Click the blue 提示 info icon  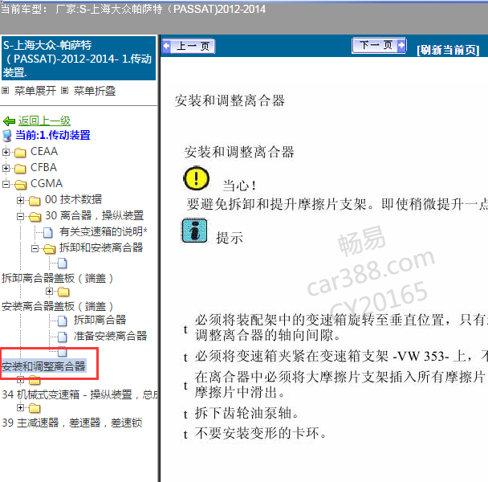pyautogui.click(x=194, y=231)
